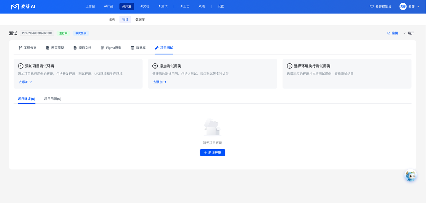The width and height of the screenshot is (426, 203).
Task: Select 项目环境(0) tab
Action: 27,99
